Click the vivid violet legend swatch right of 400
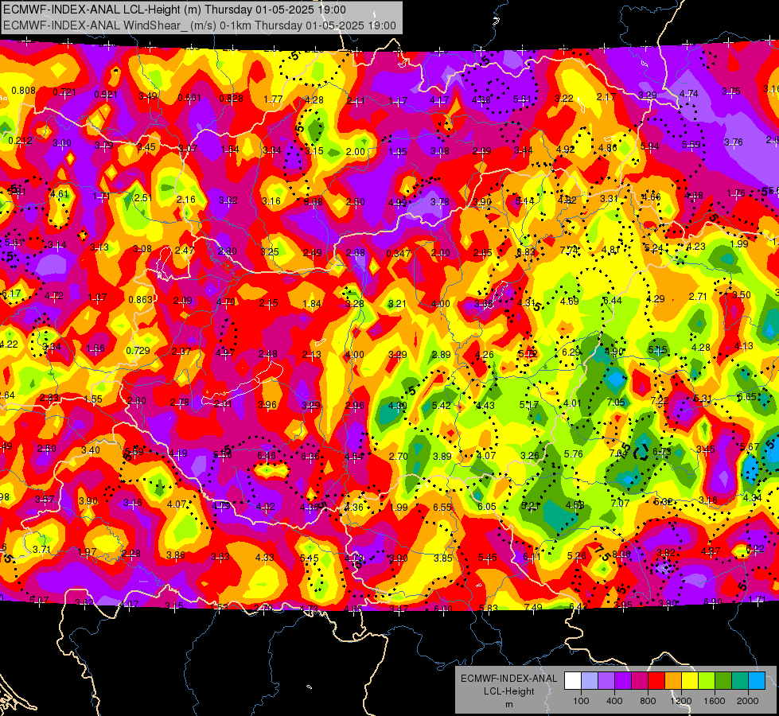779x716 pixels. pos(623,681)
